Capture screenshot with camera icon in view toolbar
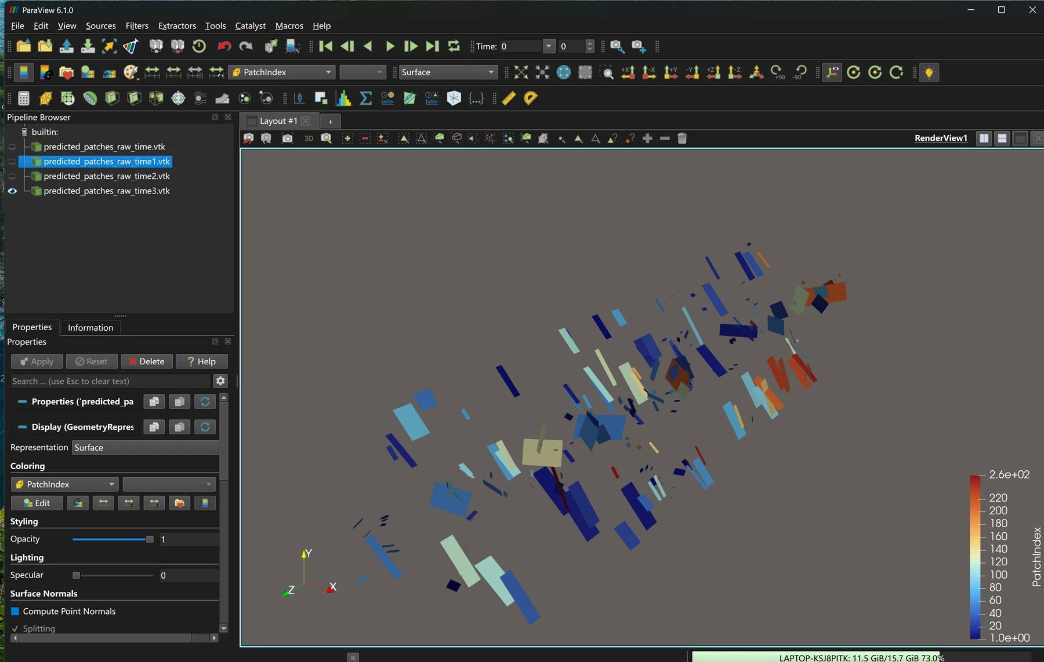 287,138
